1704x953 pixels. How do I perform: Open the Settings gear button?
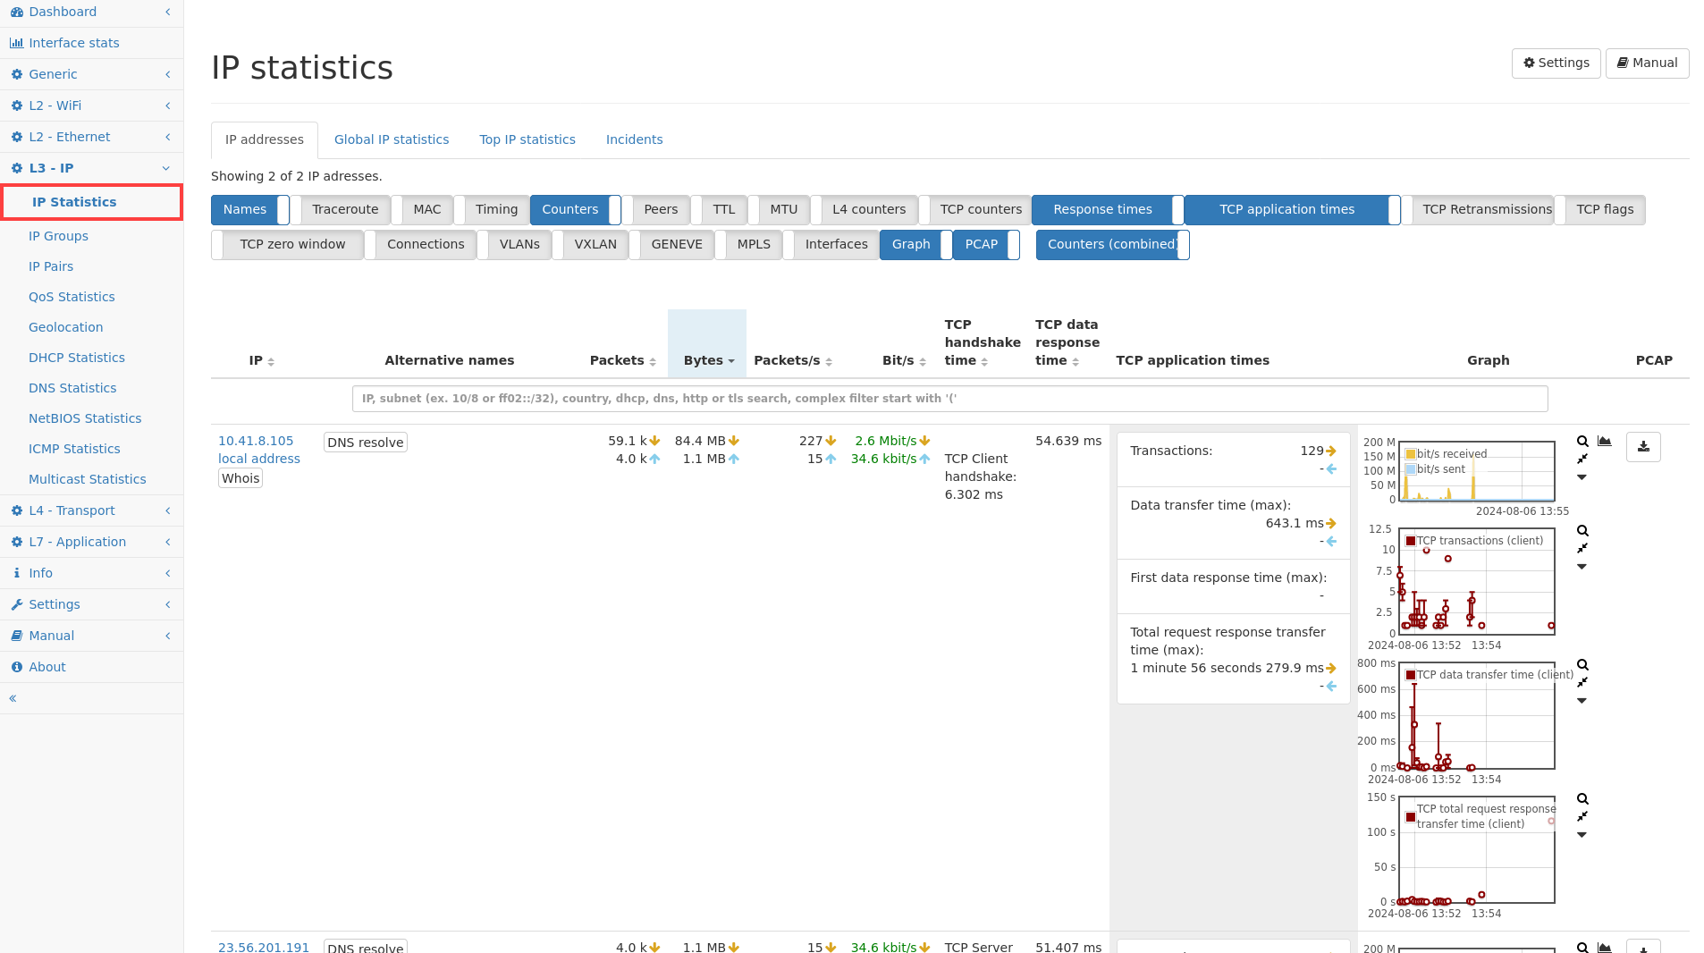[x=1556, y=63]
